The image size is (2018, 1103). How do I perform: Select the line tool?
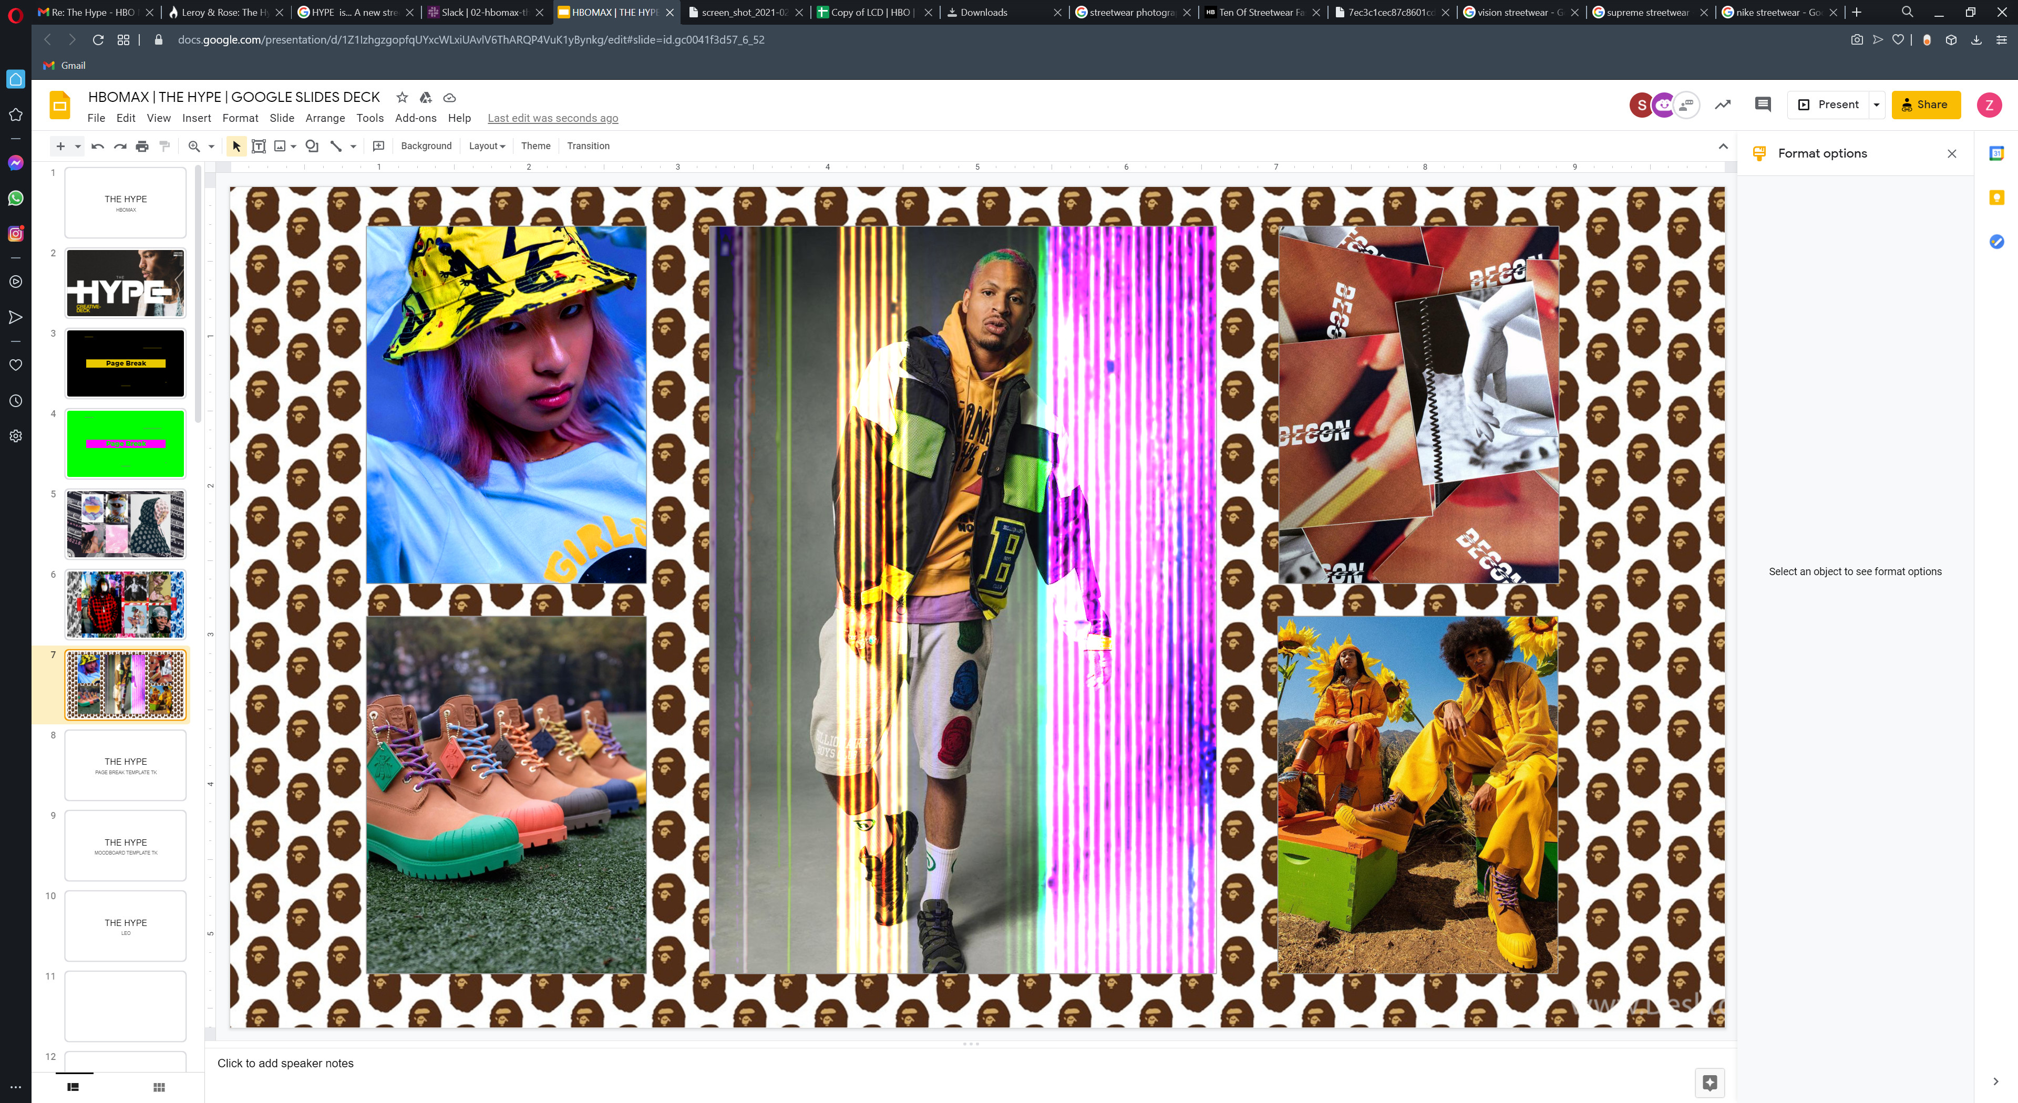tap(336, 145)
